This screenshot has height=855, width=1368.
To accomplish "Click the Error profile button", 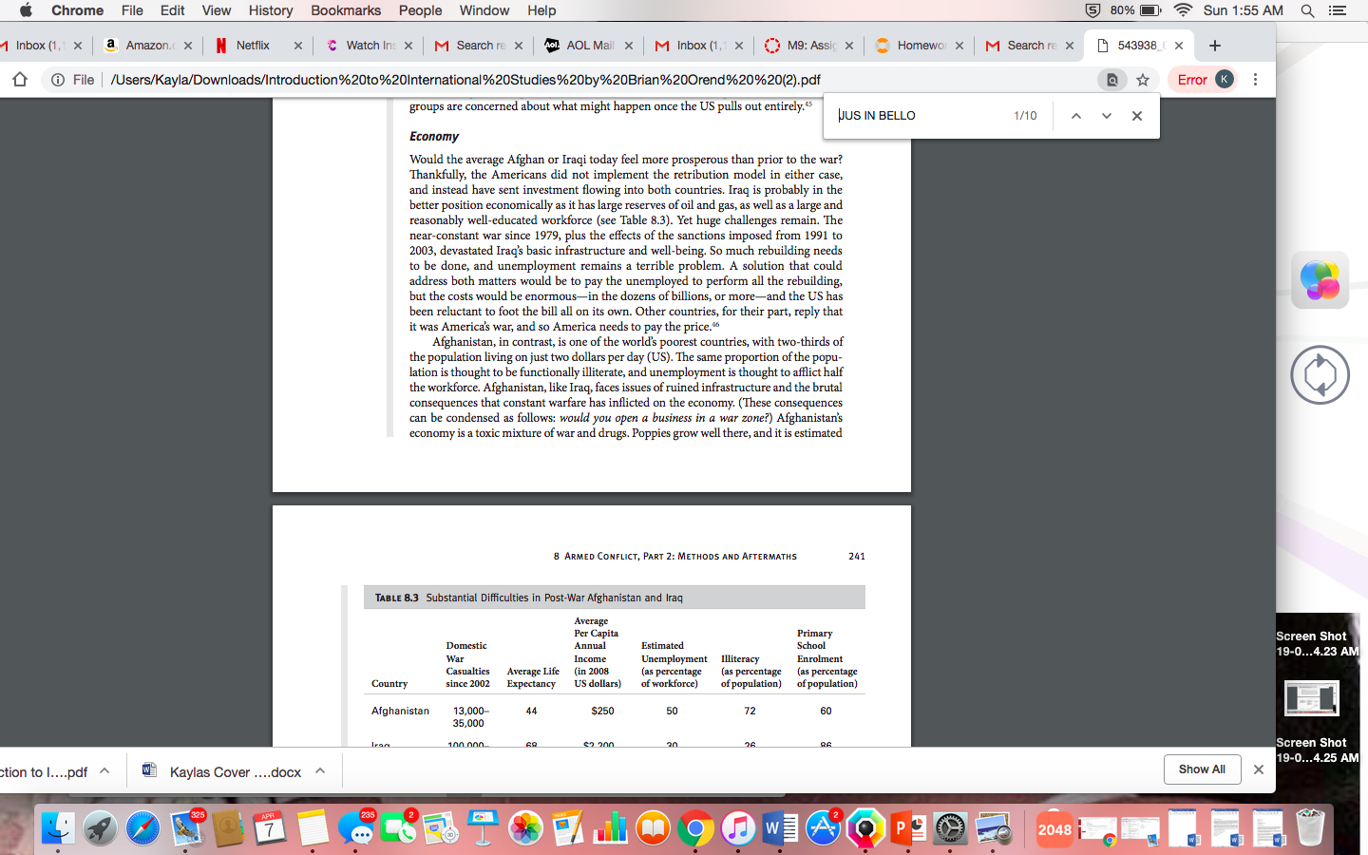I will (x=1205, y=80).
